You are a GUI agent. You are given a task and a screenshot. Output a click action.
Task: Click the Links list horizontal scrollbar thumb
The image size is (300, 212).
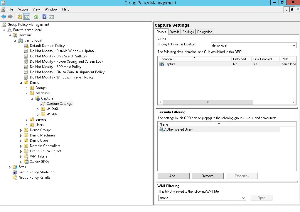click(x=208, y=102)
